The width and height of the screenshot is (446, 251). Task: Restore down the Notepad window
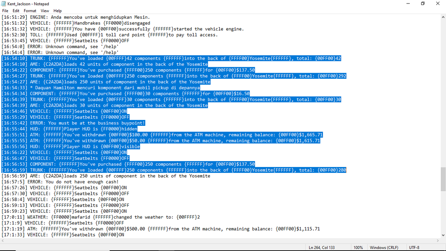423,3
